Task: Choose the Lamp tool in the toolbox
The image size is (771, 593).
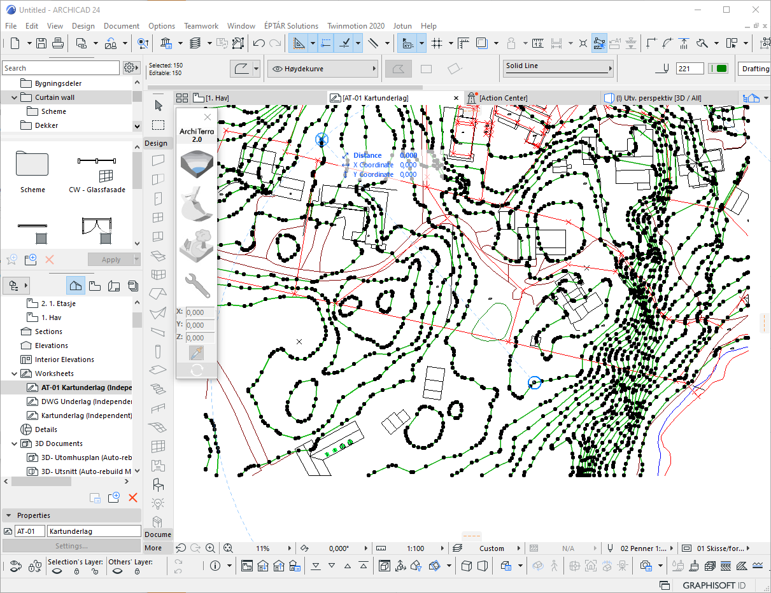Action: [158, 504]
